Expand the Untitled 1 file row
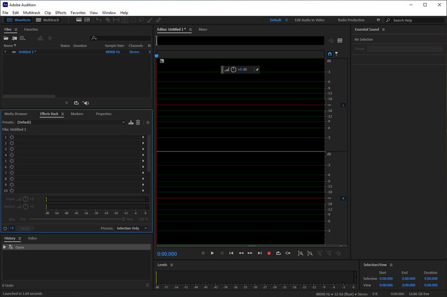The image size is (447, 297). [5, 52]
